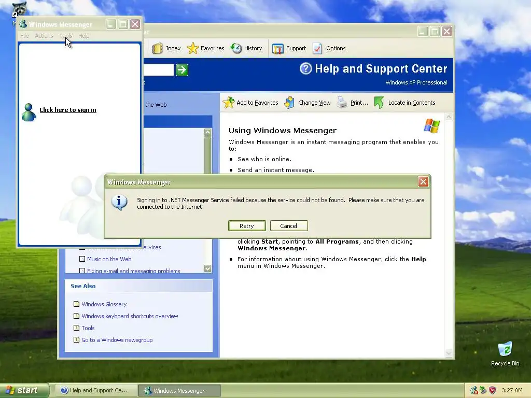Click the Support icon in Help toolbar
The height and width of the screenshot is (398, 531).
(x=278, y=49)
